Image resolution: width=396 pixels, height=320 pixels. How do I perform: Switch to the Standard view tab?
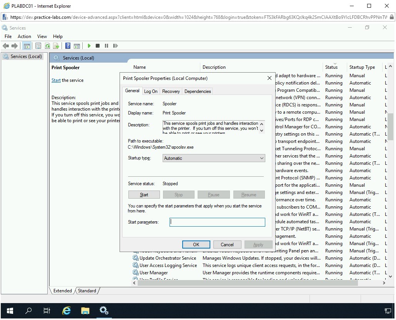pos(87,291)
